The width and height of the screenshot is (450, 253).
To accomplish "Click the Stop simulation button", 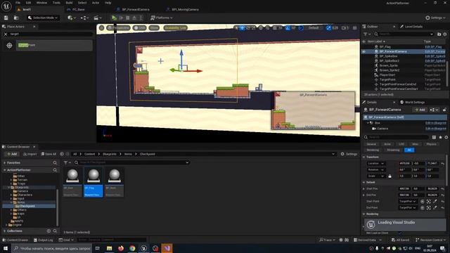I will click(128, 18).
